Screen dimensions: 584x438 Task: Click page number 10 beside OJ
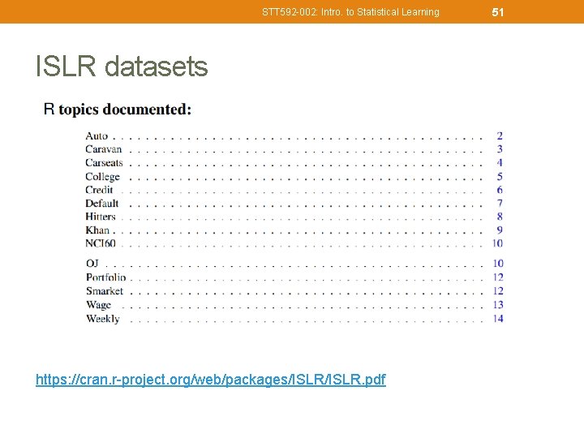(498, 264)
